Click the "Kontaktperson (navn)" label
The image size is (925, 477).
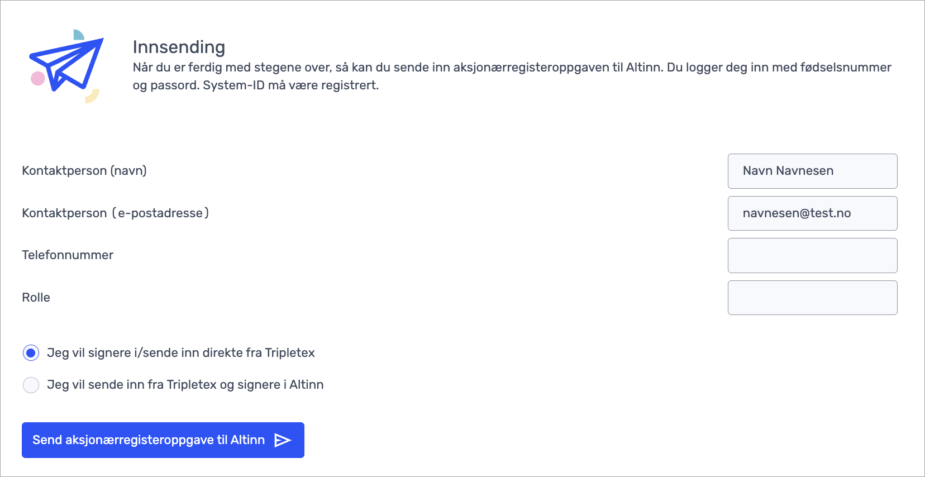tap(84, 171)
